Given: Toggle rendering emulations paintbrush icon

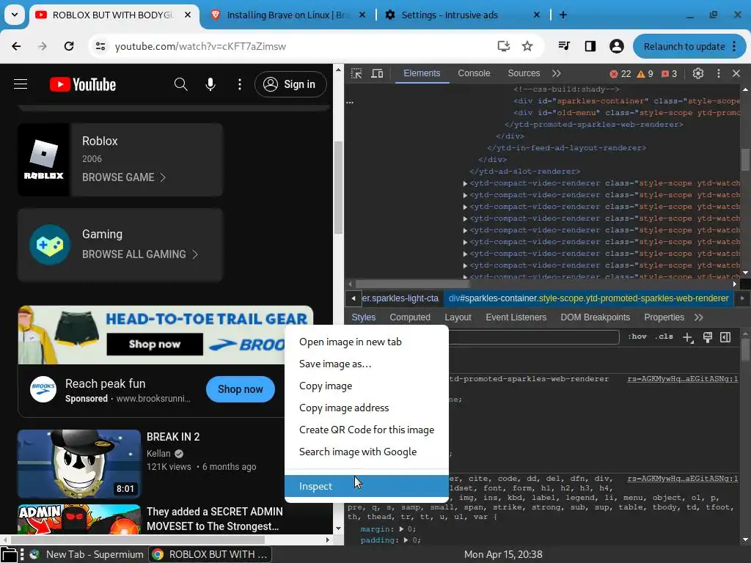Looking at the screenshot, I should [x=708, y=337].
